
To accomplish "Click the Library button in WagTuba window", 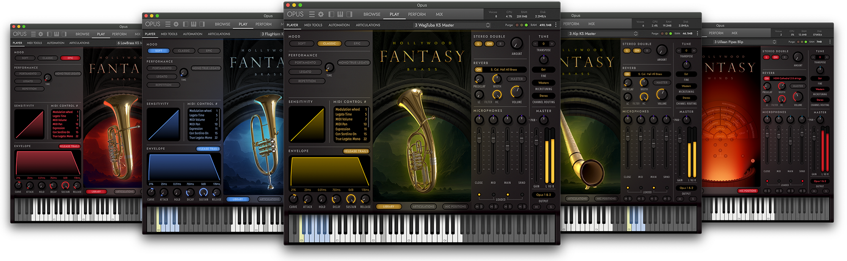I will click(x=388, y=207).
